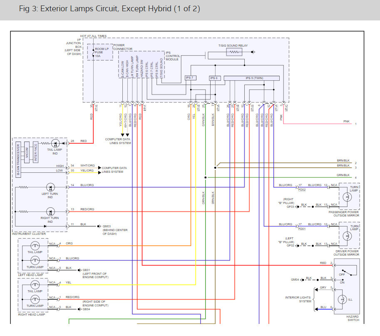
Task: Click the 'INSTRUMENT CLUSTER' label
Action: (29, 234)
